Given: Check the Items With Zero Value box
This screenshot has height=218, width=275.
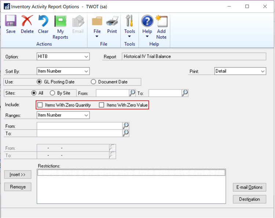Looking at the screenshot, I should click(102, 105).
